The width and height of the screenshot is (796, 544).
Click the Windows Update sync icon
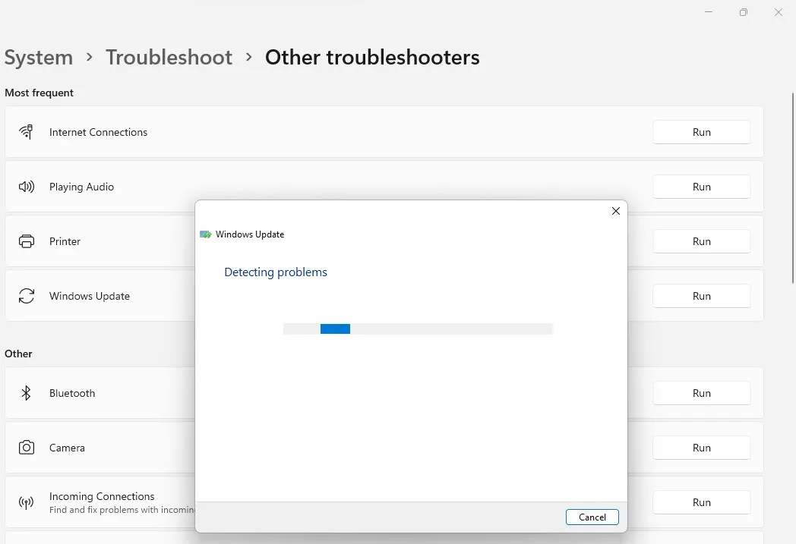coord(27,296)
